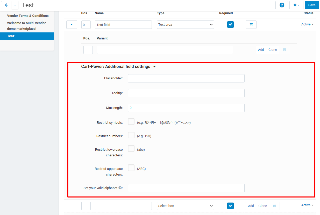Expand Test field row arrow button
320x215 pixels.
pyautogui.click(x=72, y=25)
